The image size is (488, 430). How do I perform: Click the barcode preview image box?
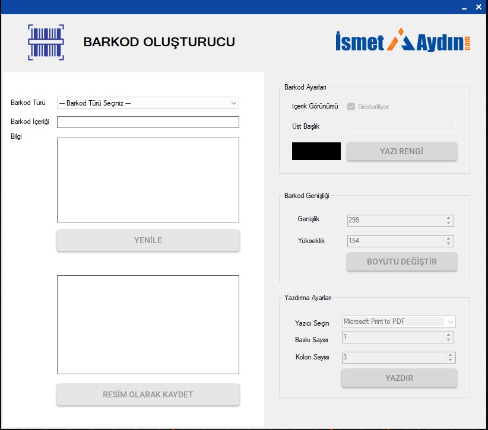click(148, 324)
